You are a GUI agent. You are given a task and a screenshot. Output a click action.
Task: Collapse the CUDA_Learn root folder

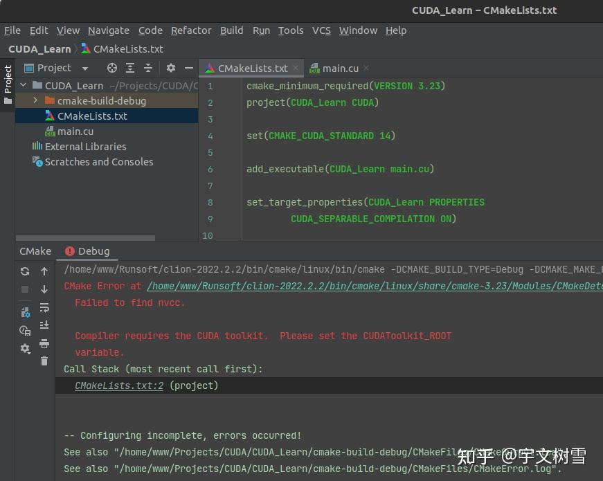(x=24, y=85)
